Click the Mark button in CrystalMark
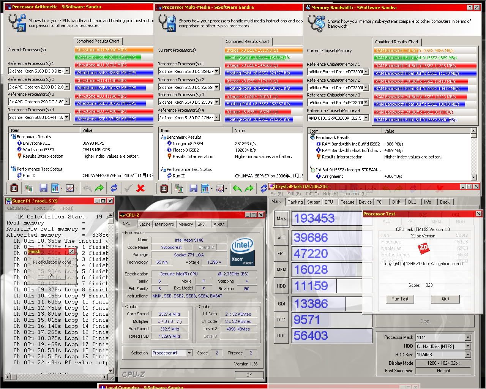This screenshot has width=486, height=389. pos(281,218)
